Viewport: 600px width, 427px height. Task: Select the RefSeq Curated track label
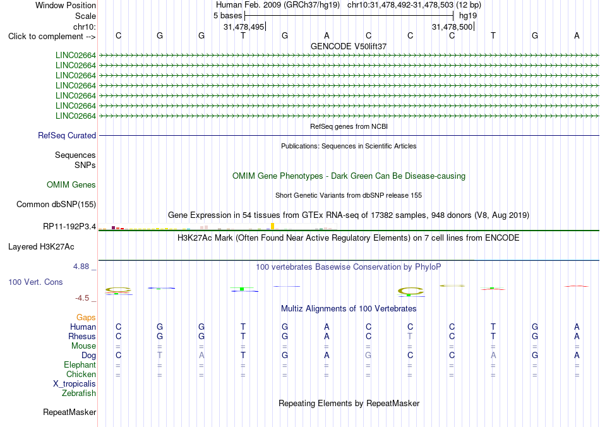click(67, 135)
